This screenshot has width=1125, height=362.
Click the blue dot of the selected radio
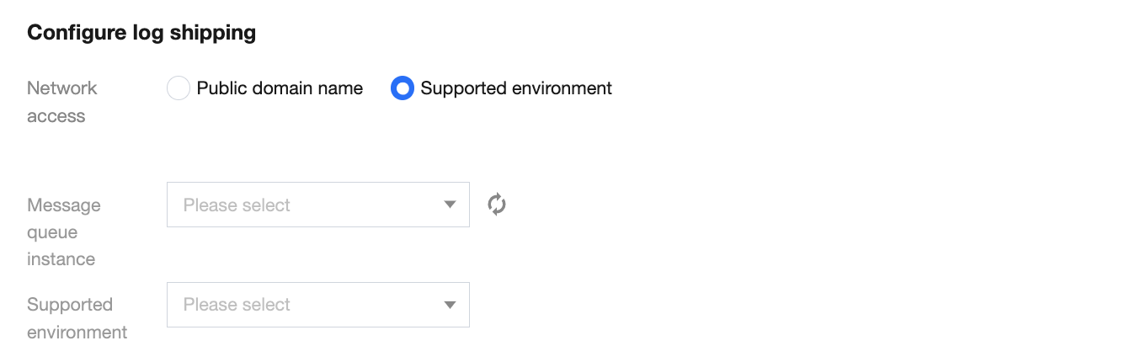(x=403, y=88)
